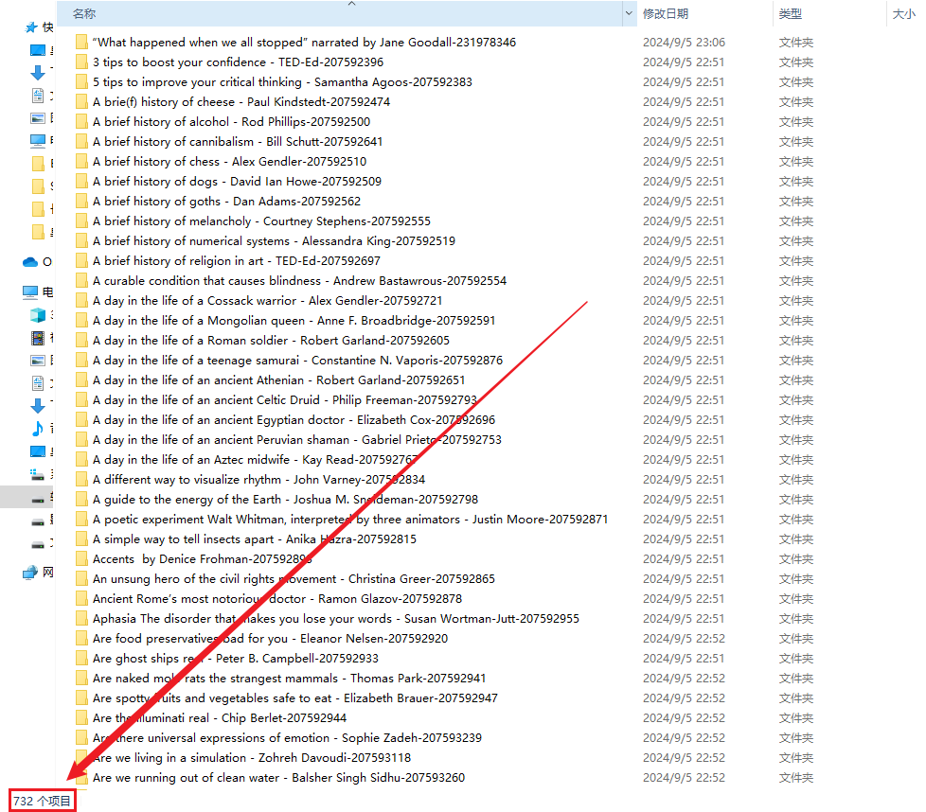
Task: Click the This PC monitor icon beside 电
Action: (x=30, y=291)
